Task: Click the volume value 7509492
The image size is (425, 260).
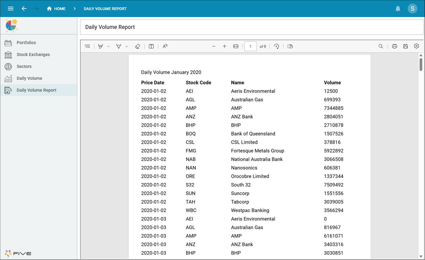Action: pyautogui.click(x=334, y=185)
